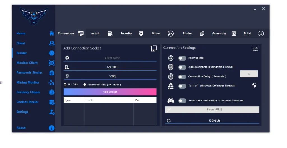Click the Mining Monitor sidebar icon
Screen dimensions: 287x148
(52, 82)
